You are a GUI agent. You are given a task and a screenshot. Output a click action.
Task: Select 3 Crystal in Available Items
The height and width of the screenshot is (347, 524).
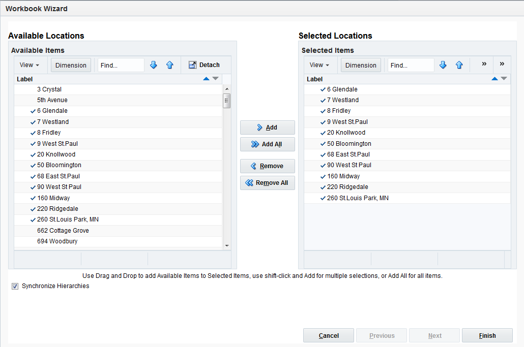119,89
